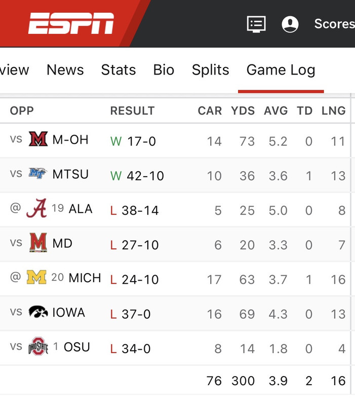
Task: Open the Bio tab
Action: 164,70
